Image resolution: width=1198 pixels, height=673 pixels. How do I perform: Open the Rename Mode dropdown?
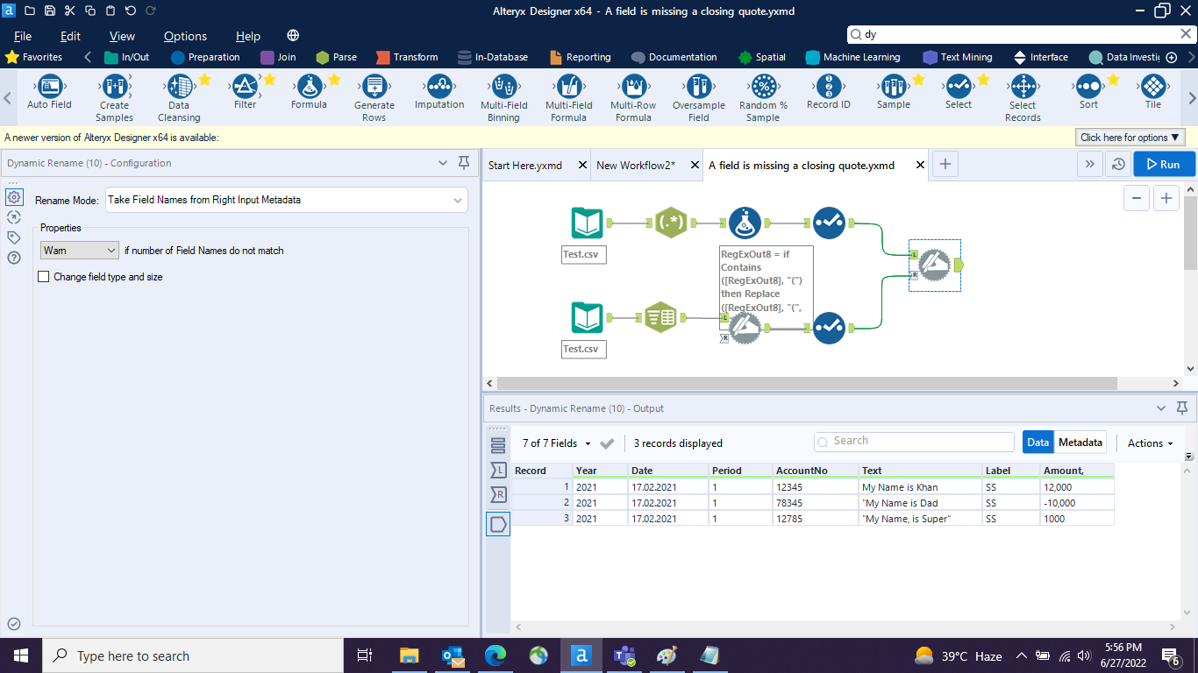286,200
